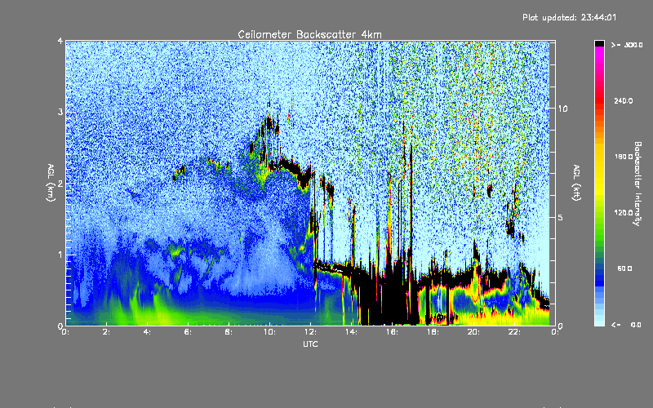This screenshot has height=408, width=653.
Task: Select the "12:" UTC hour tick label
Action: (x=310, y=332)
